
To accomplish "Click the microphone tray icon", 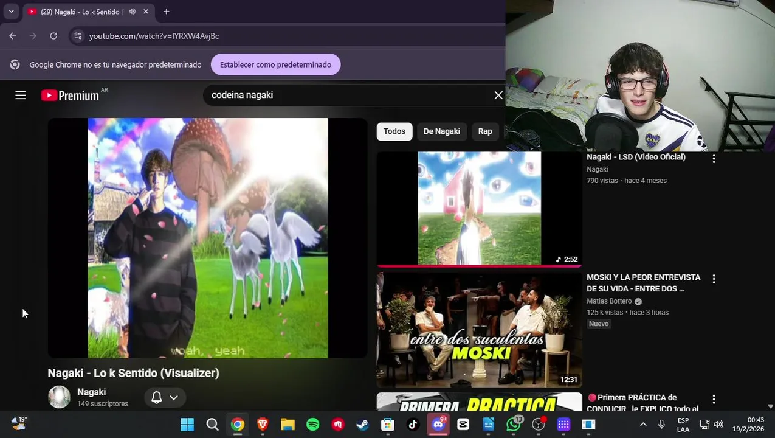I will point(661,425).
